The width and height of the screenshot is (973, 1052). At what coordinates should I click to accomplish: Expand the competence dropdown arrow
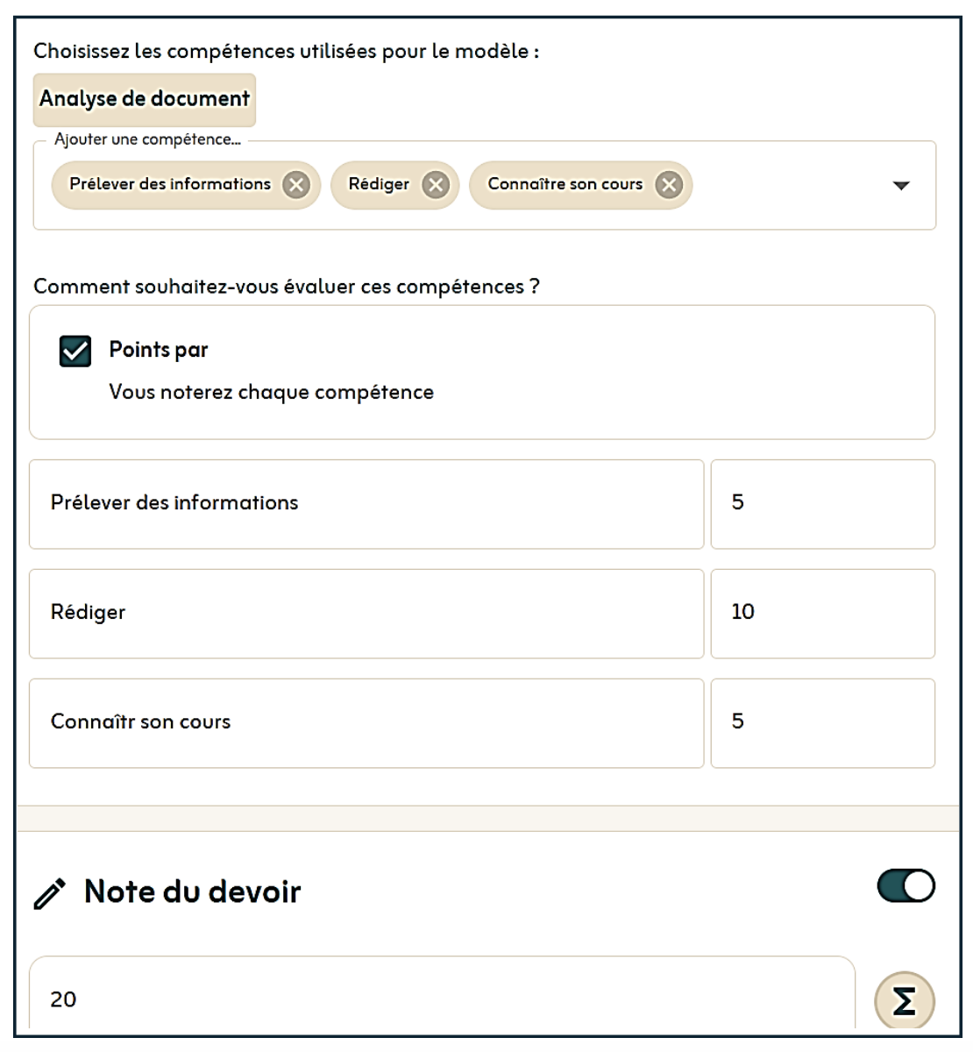tap(900, 186)
